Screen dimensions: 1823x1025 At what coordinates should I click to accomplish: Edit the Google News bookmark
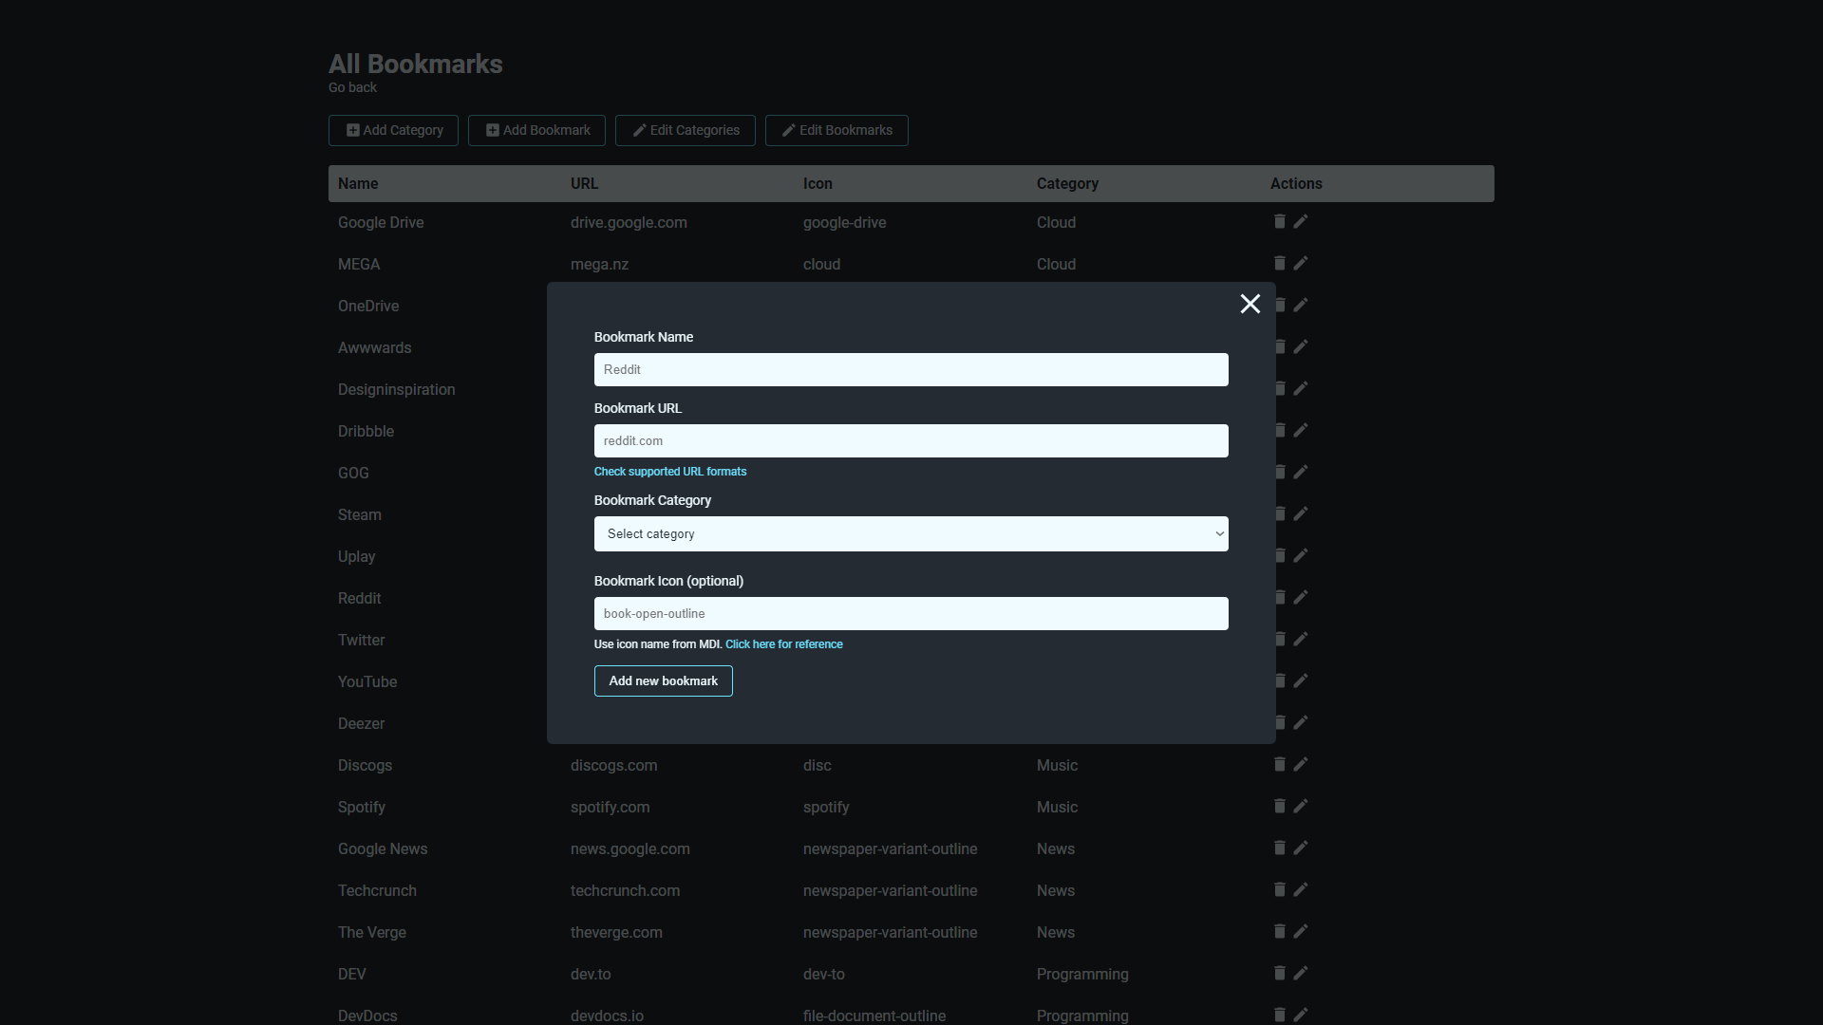pos(1301,848)
